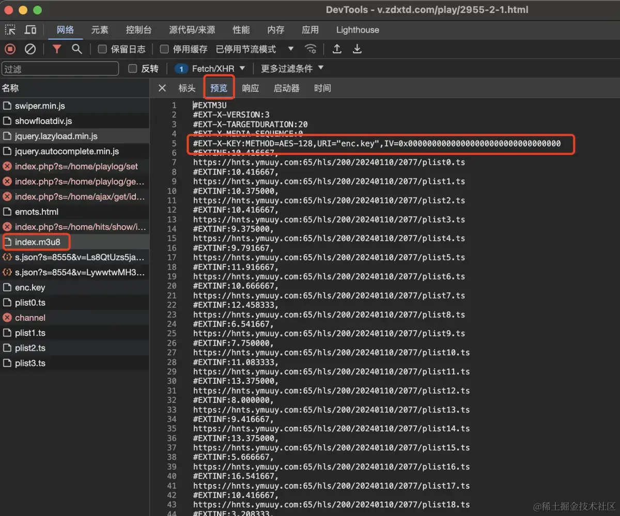Import HAR file upload icon

[337, 49]
